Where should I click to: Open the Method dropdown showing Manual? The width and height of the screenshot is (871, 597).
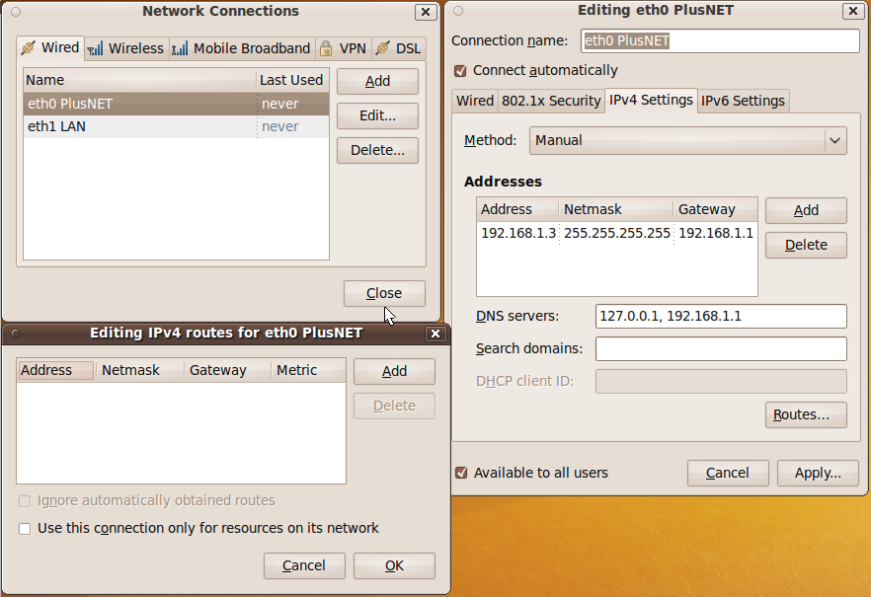[x=687, y=140]
